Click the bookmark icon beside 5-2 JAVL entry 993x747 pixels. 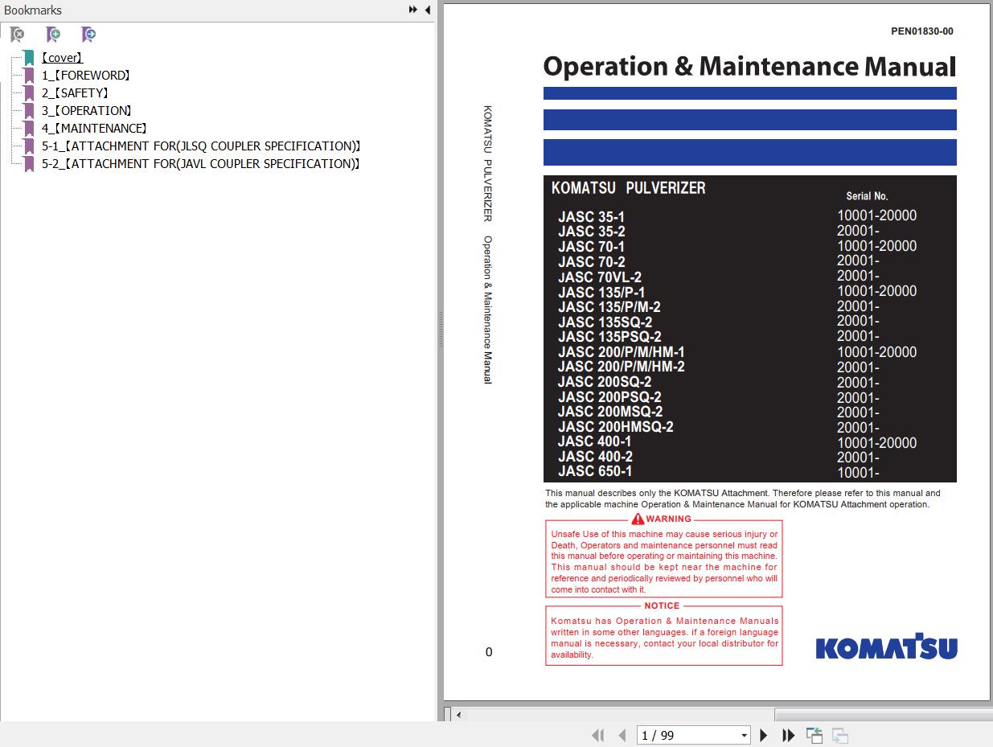29,164
